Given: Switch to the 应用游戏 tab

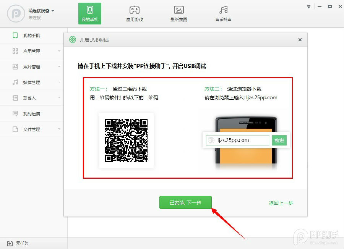Looking at the screenshot, I should [x=134, y=14].
